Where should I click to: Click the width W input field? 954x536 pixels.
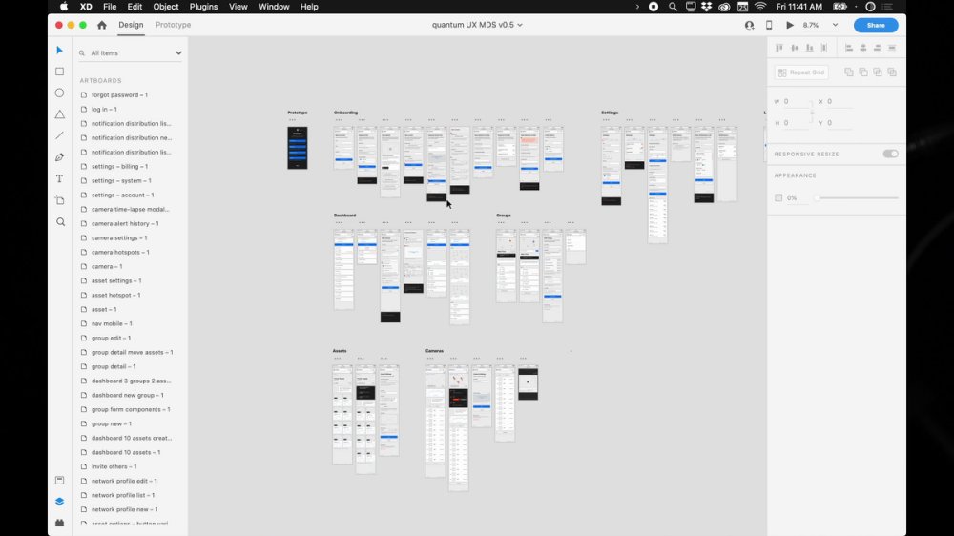pos(797,102)
